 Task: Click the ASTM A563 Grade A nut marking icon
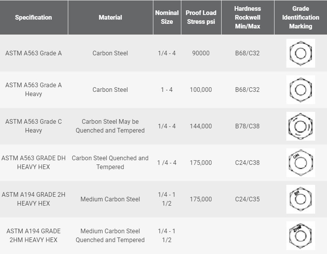tap(301, 53)
